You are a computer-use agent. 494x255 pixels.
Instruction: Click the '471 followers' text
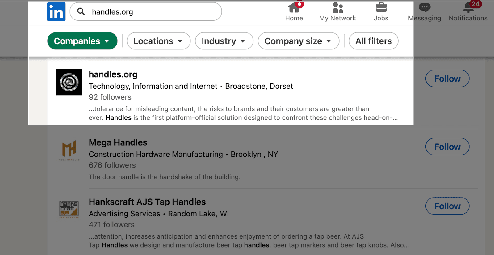[x=111, y=224]
